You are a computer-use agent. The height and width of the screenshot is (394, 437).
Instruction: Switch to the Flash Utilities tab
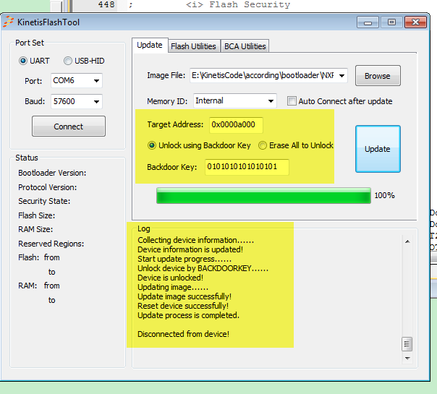pos(193,46)
